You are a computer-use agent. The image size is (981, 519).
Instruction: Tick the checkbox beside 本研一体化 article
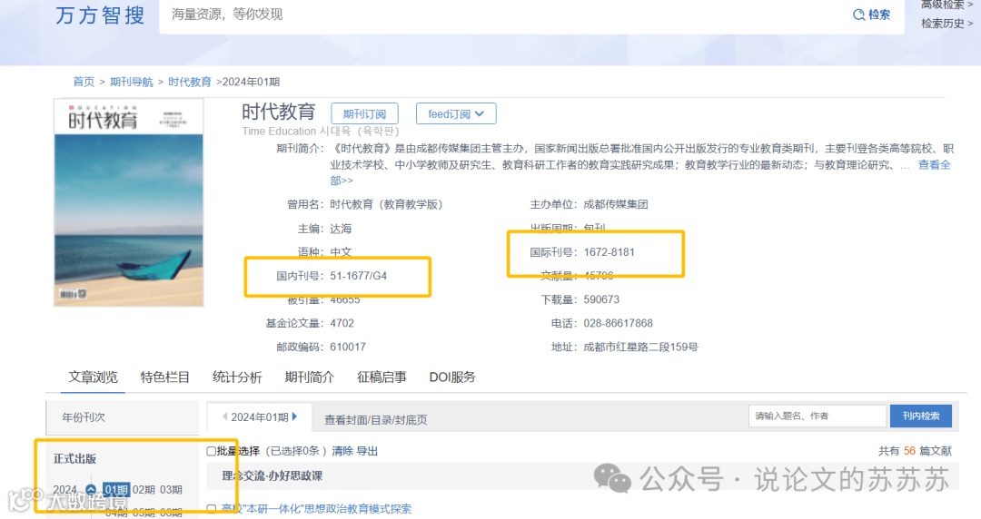point(212,508)
